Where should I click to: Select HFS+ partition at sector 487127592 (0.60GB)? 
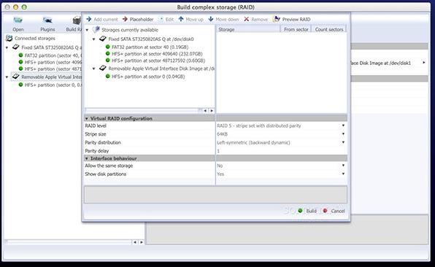tap(158, 61)
